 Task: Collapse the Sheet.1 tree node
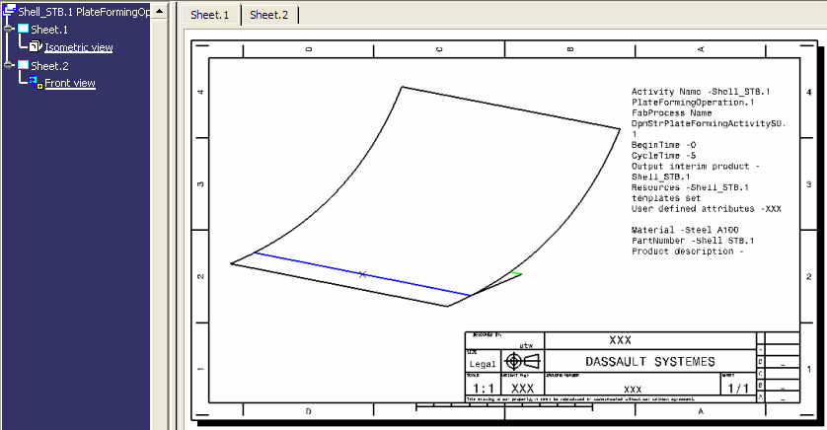[9, 30]
